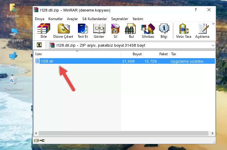Show archive Bilgi information
Screen dimensions: 227x150
(164, 31)
